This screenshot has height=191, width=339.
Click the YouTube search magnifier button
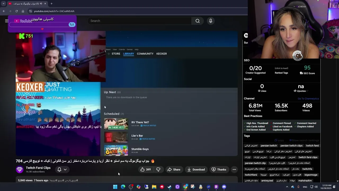[x=198, y=21]
